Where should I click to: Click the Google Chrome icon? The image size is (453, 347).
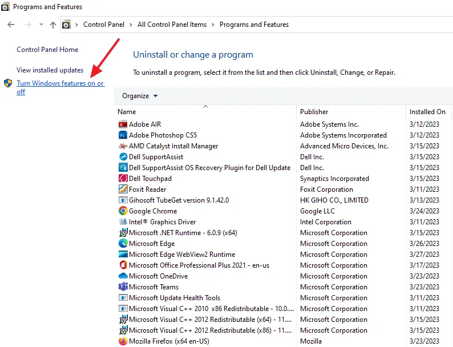[x=123, y=211]
